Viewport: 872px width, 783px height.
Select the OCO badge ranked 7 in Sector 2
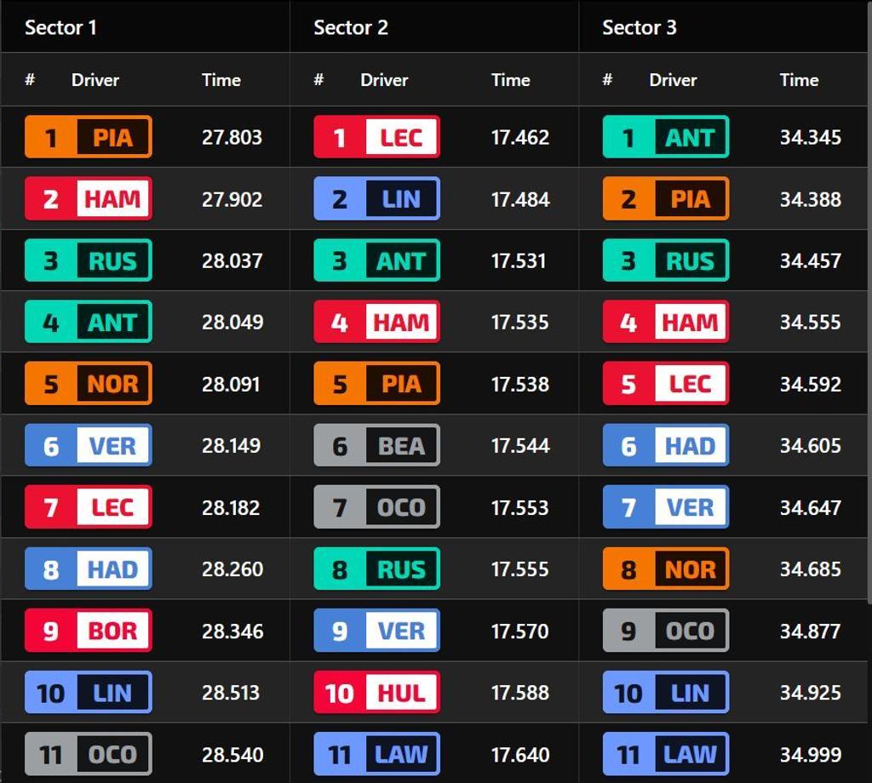coord(377,506)
